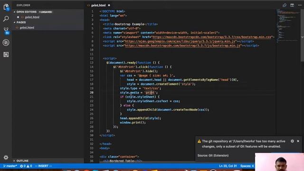Select the print.html editor tab
This screenshot has width=304, height=171.
tap(98, 5)
